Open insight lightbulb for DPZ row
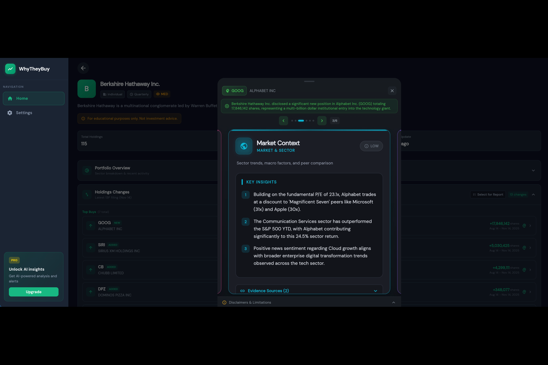 pyautogui.click(x=524, y=292)
